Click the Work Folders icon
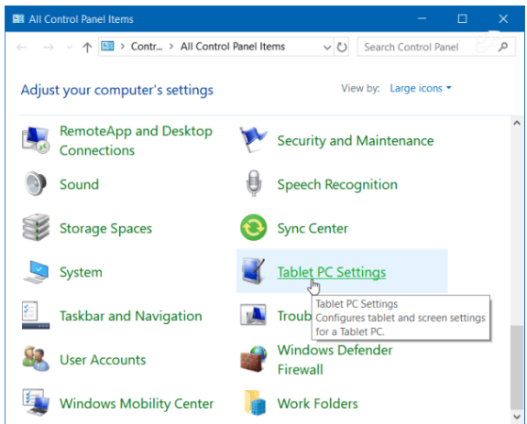527x424 pixels. (x=255, y=403)
